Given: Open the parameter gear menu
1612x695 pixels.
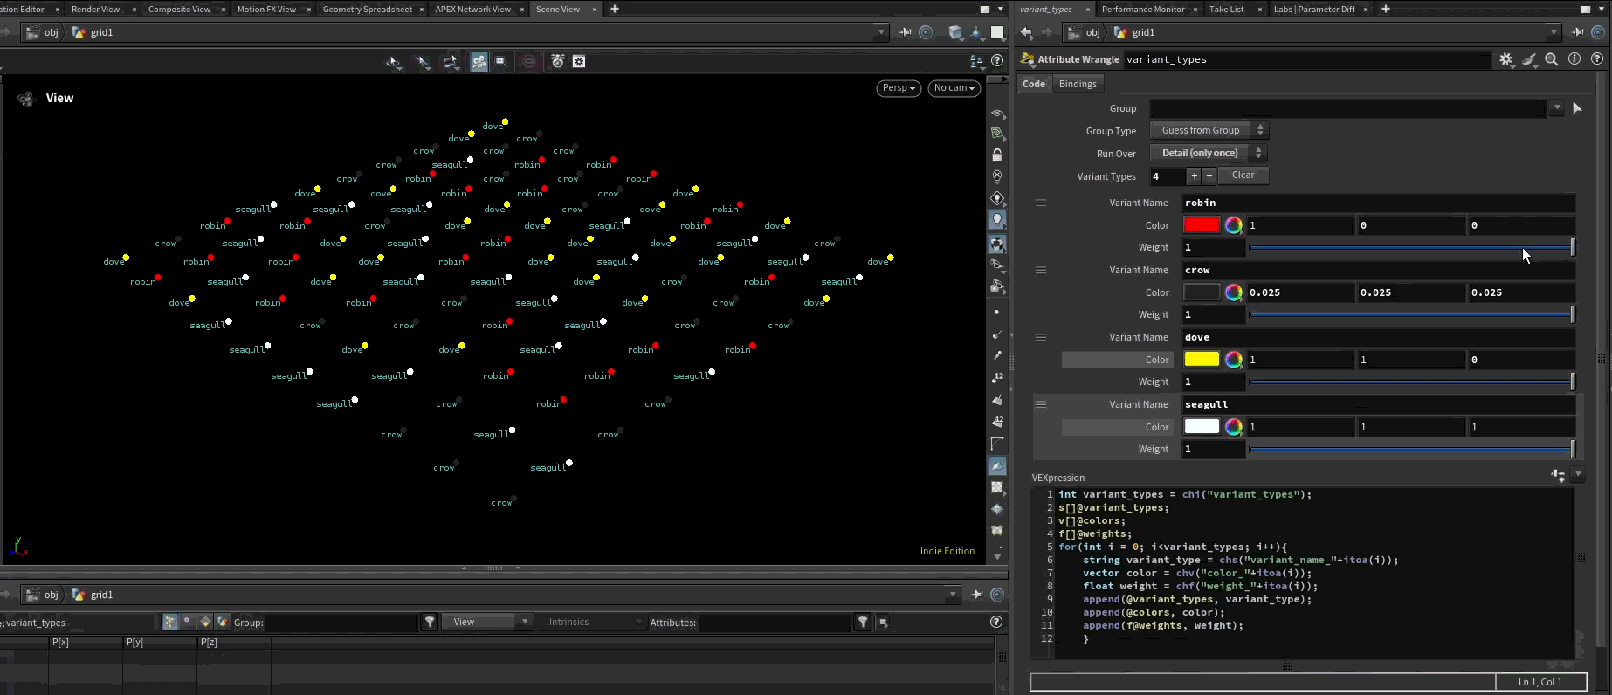Looking at the screenshot, I should [1506, 59].
